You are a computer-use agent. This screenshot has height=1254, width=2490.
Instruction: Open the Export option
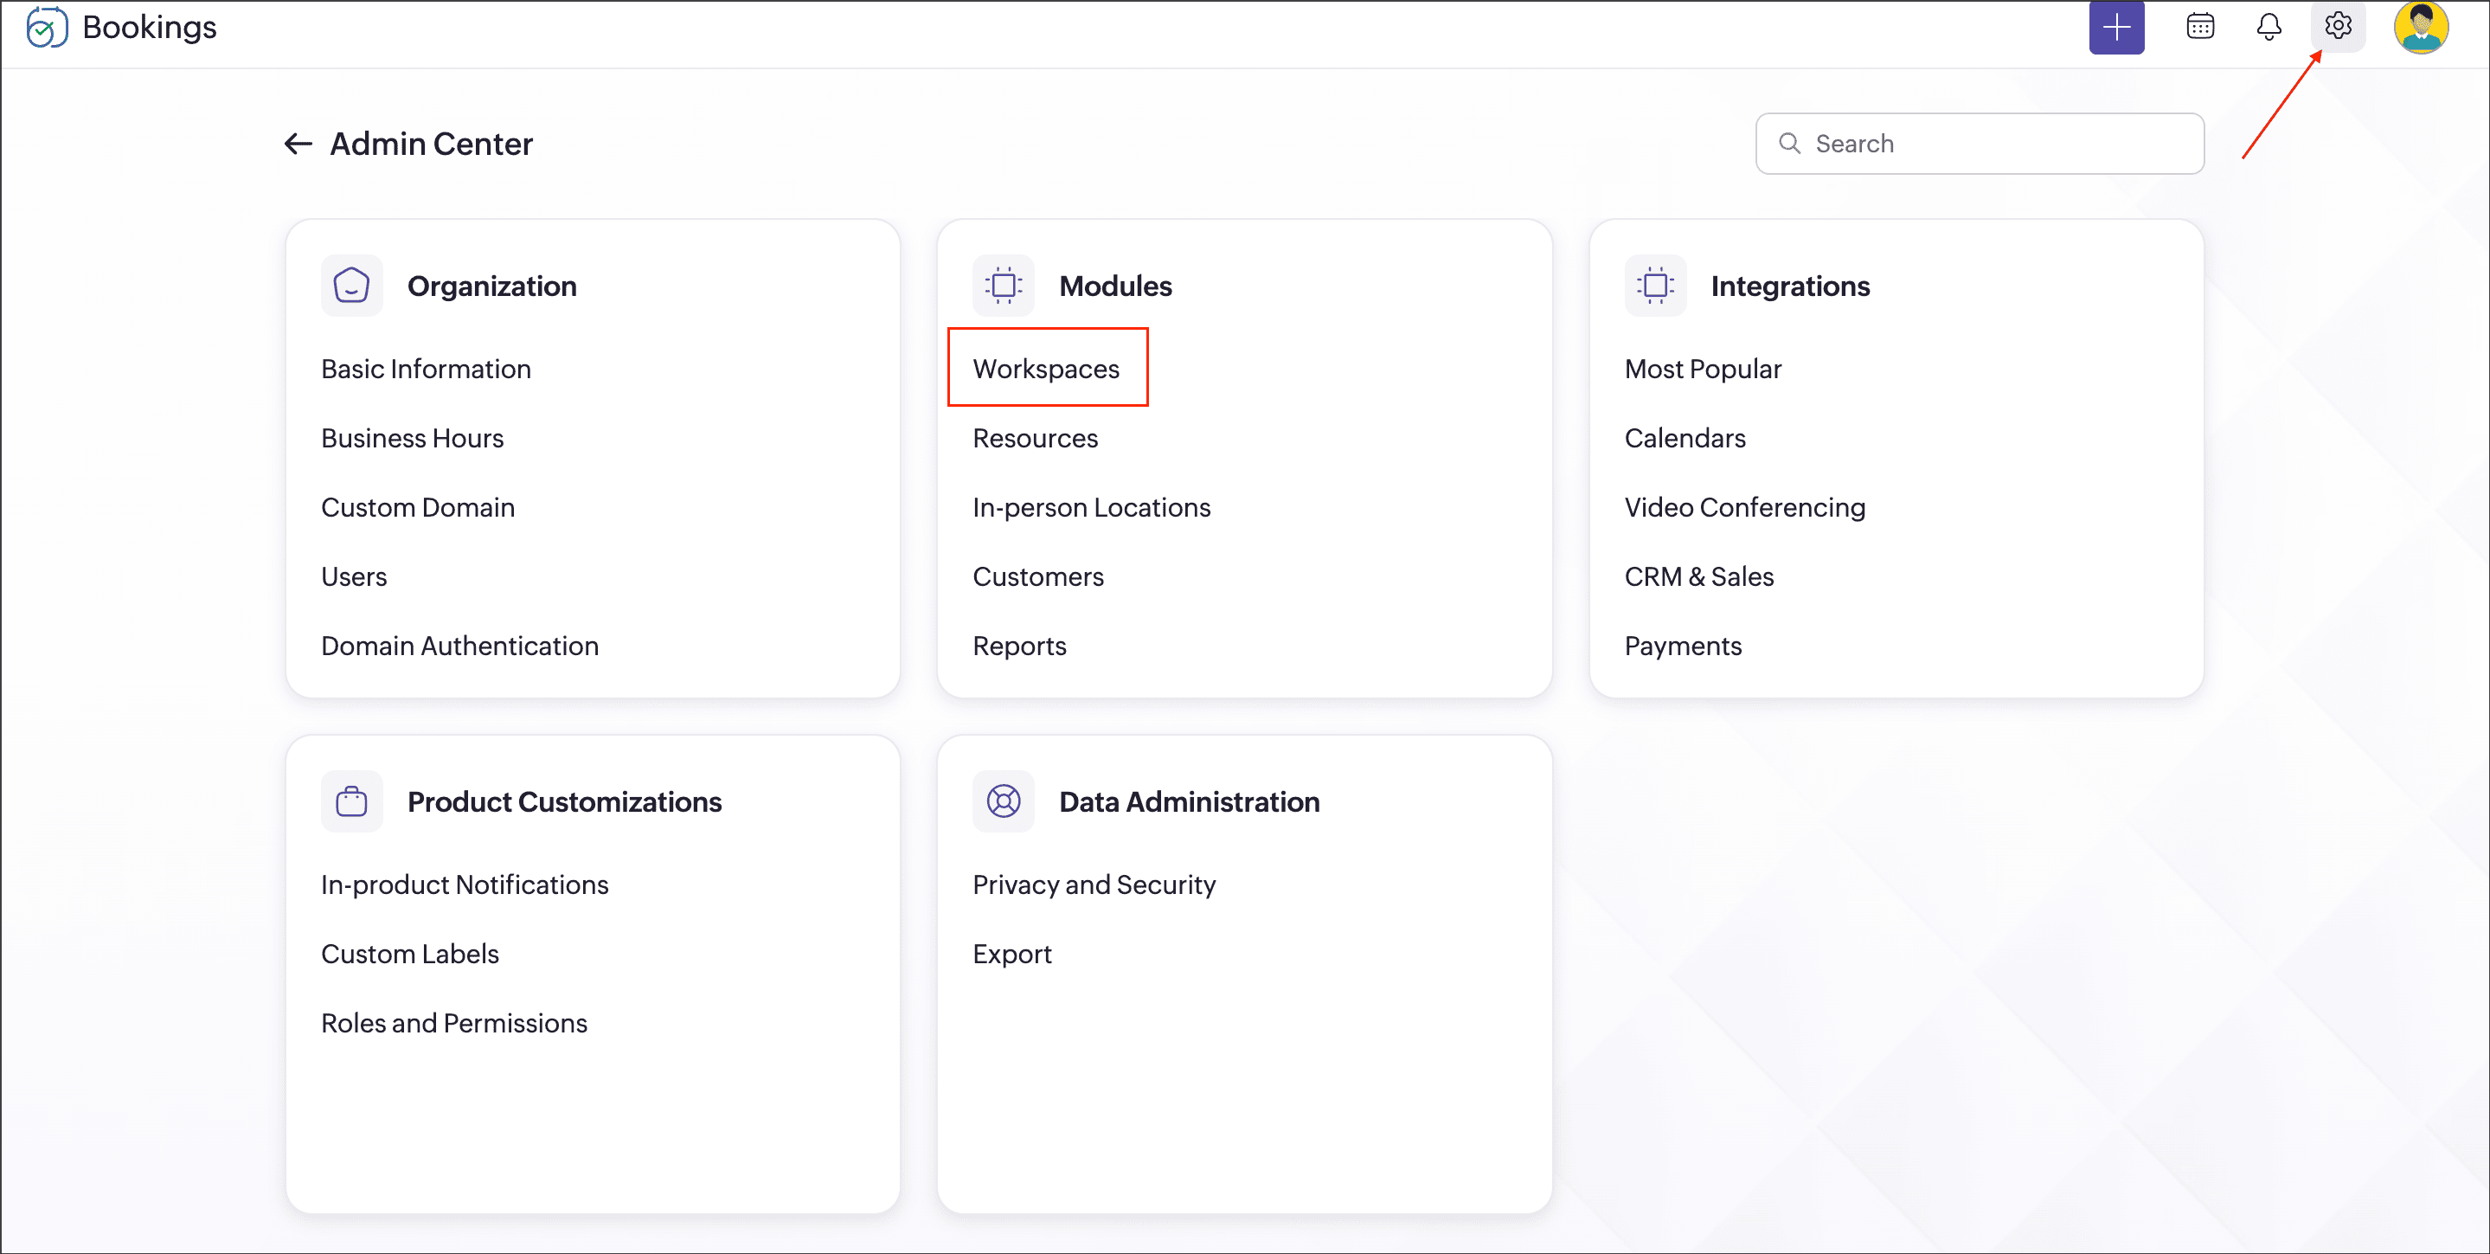(x=1012, y=954)
